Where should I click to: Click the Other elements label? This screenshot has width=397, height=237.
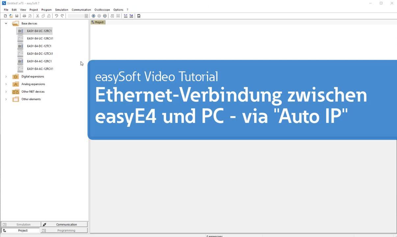[x=31, y=99]
